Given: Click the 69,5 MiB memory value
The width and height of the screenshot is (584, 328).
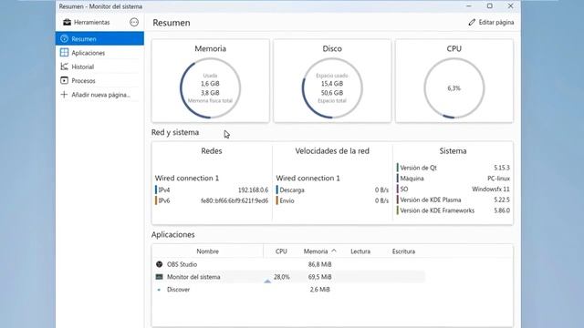Looking at the screenshot, I should coord(319,277).
